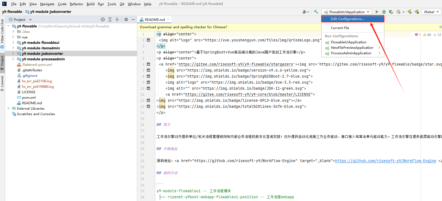442x201 pixels.
Task: Expand the vue folder node
Action: (13, 37)
